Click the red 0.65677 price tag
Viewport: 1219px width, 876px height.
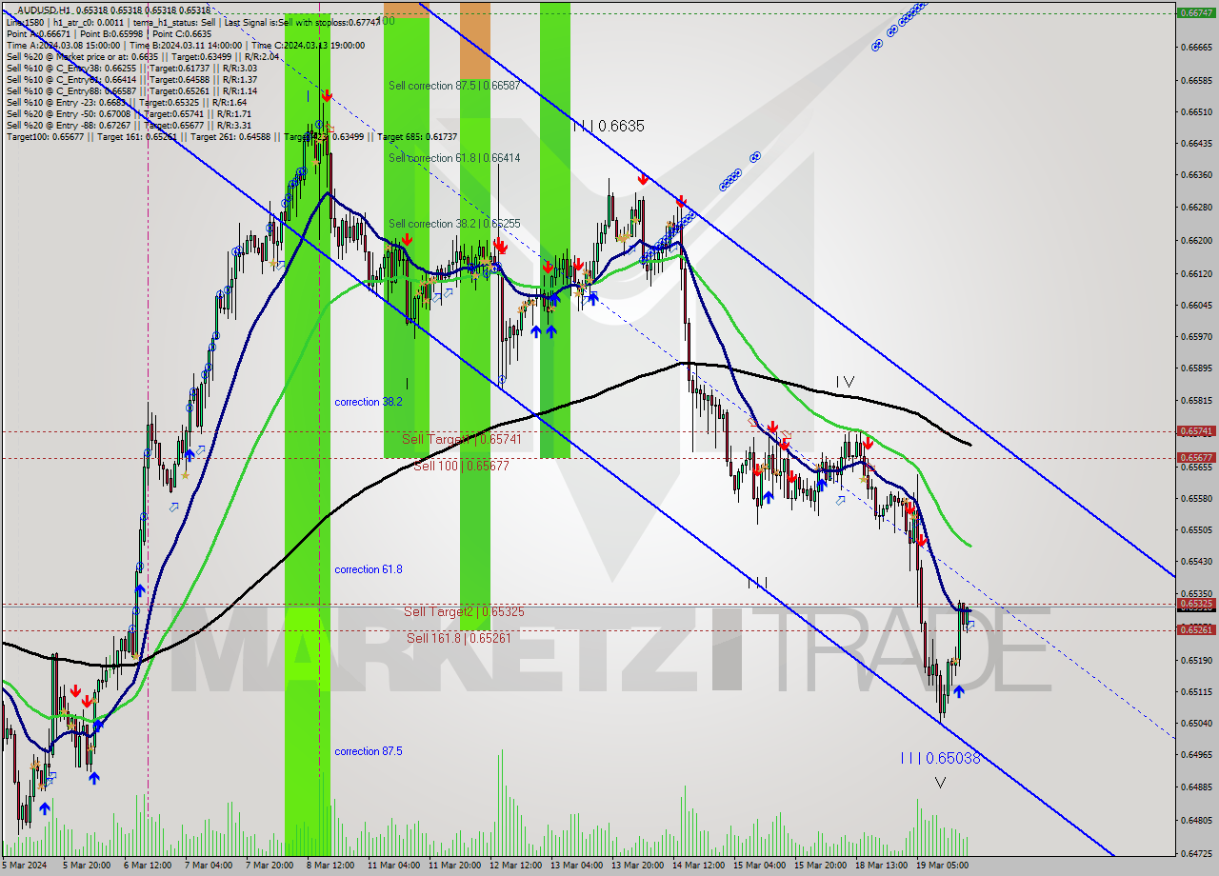(x=1195, y=458)
